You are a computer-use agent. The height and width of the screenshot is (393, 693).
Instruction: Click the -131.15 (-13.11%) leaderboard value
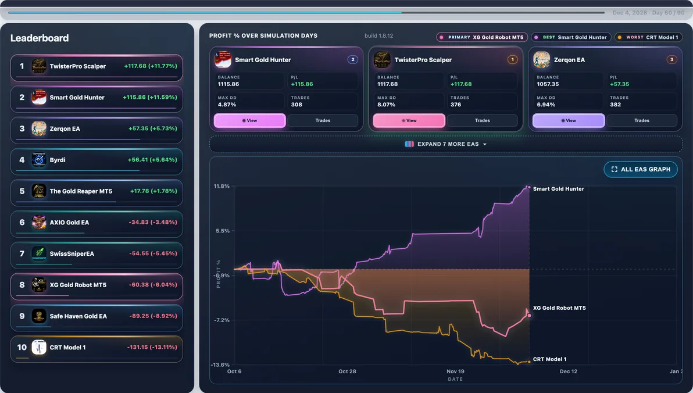point(152,347)
